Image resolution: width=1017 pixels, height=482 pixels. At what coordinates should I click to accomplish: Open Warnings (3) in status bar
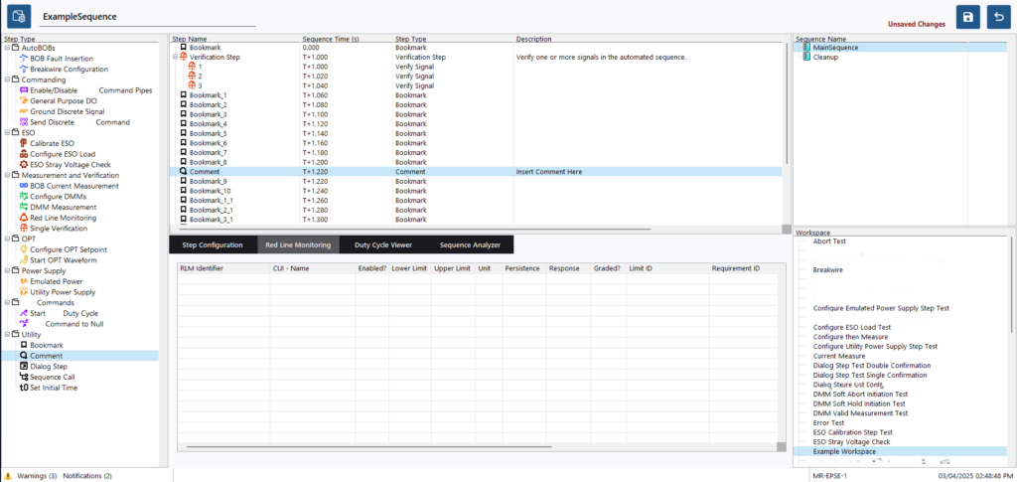pyautogui.click(x=37, y=476)
